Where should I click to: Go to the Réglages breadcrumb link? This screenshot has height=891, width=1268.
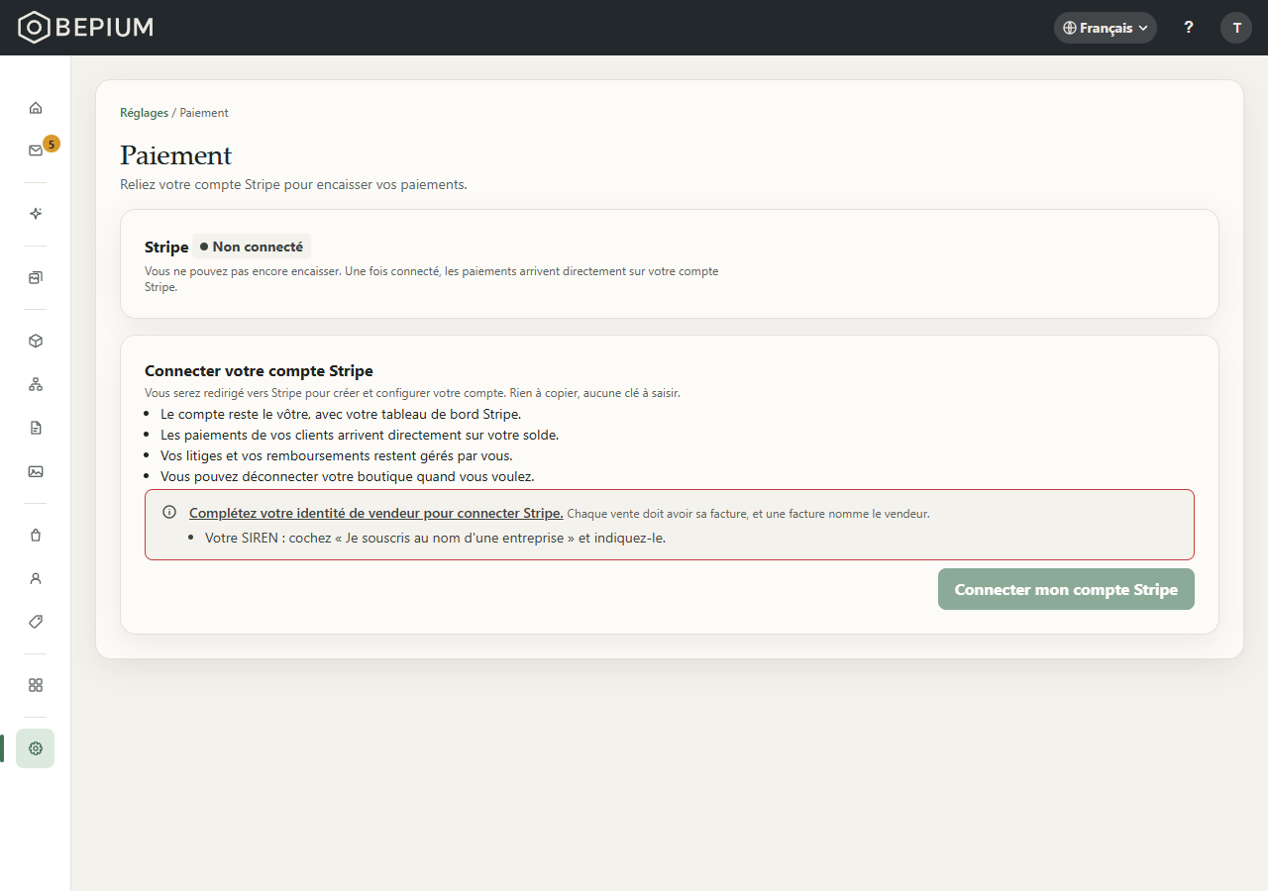145,113
